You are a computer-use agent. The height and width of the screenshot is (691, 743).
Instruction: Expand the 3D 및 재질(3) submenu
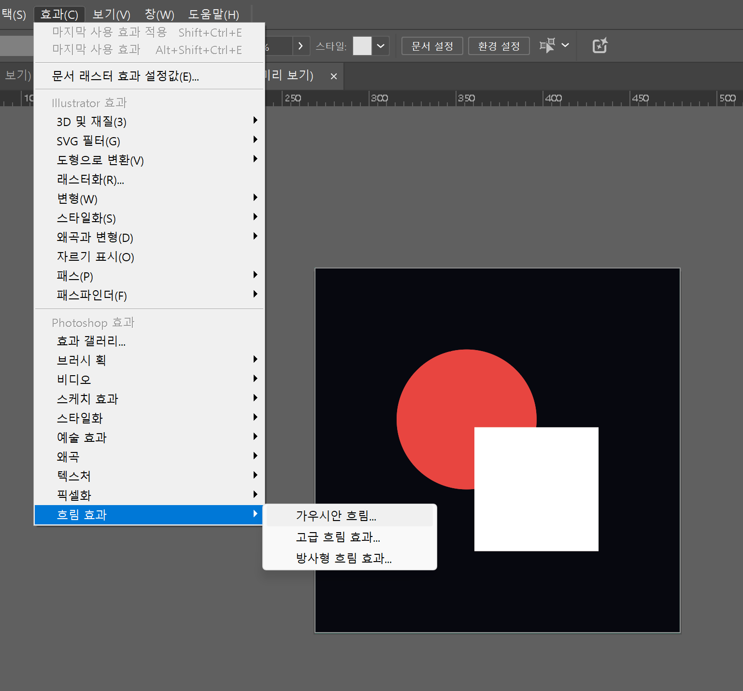tap(149, 122)
